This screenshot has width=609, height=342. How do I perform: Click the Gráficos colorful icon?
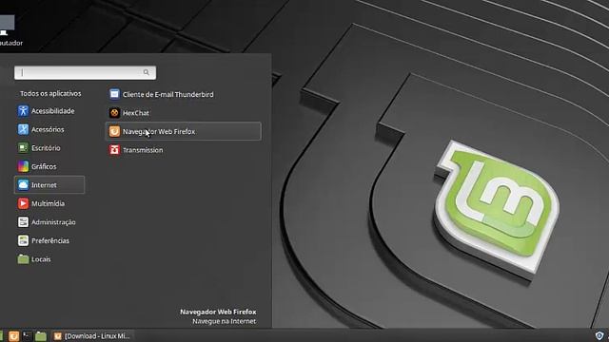coord(23,166)
